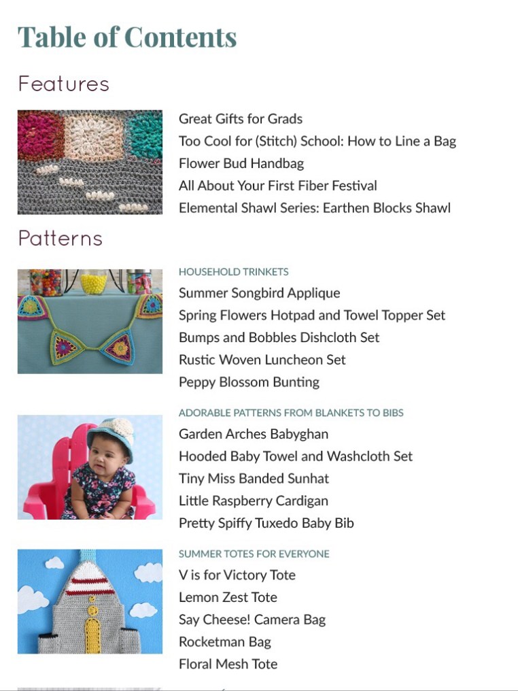
Task: Go to Tiny Miss Banded Sunhat
Action: pyautogui.click(x=254, y=479)
